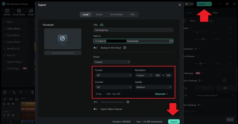Click the top toolbar Export button
This screenshot has width=238, height=124.
(x=202, y=4)
